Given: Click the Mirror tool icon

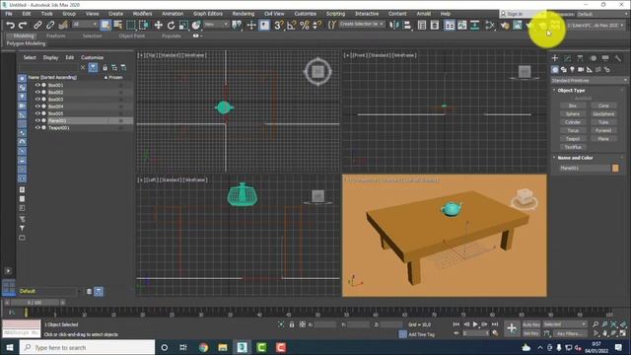Looking at the screenshot, I should pos(394,25).
